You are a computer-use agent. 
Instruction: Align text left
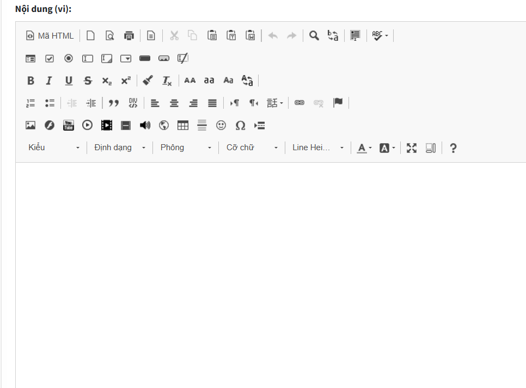tap(155, 103)
